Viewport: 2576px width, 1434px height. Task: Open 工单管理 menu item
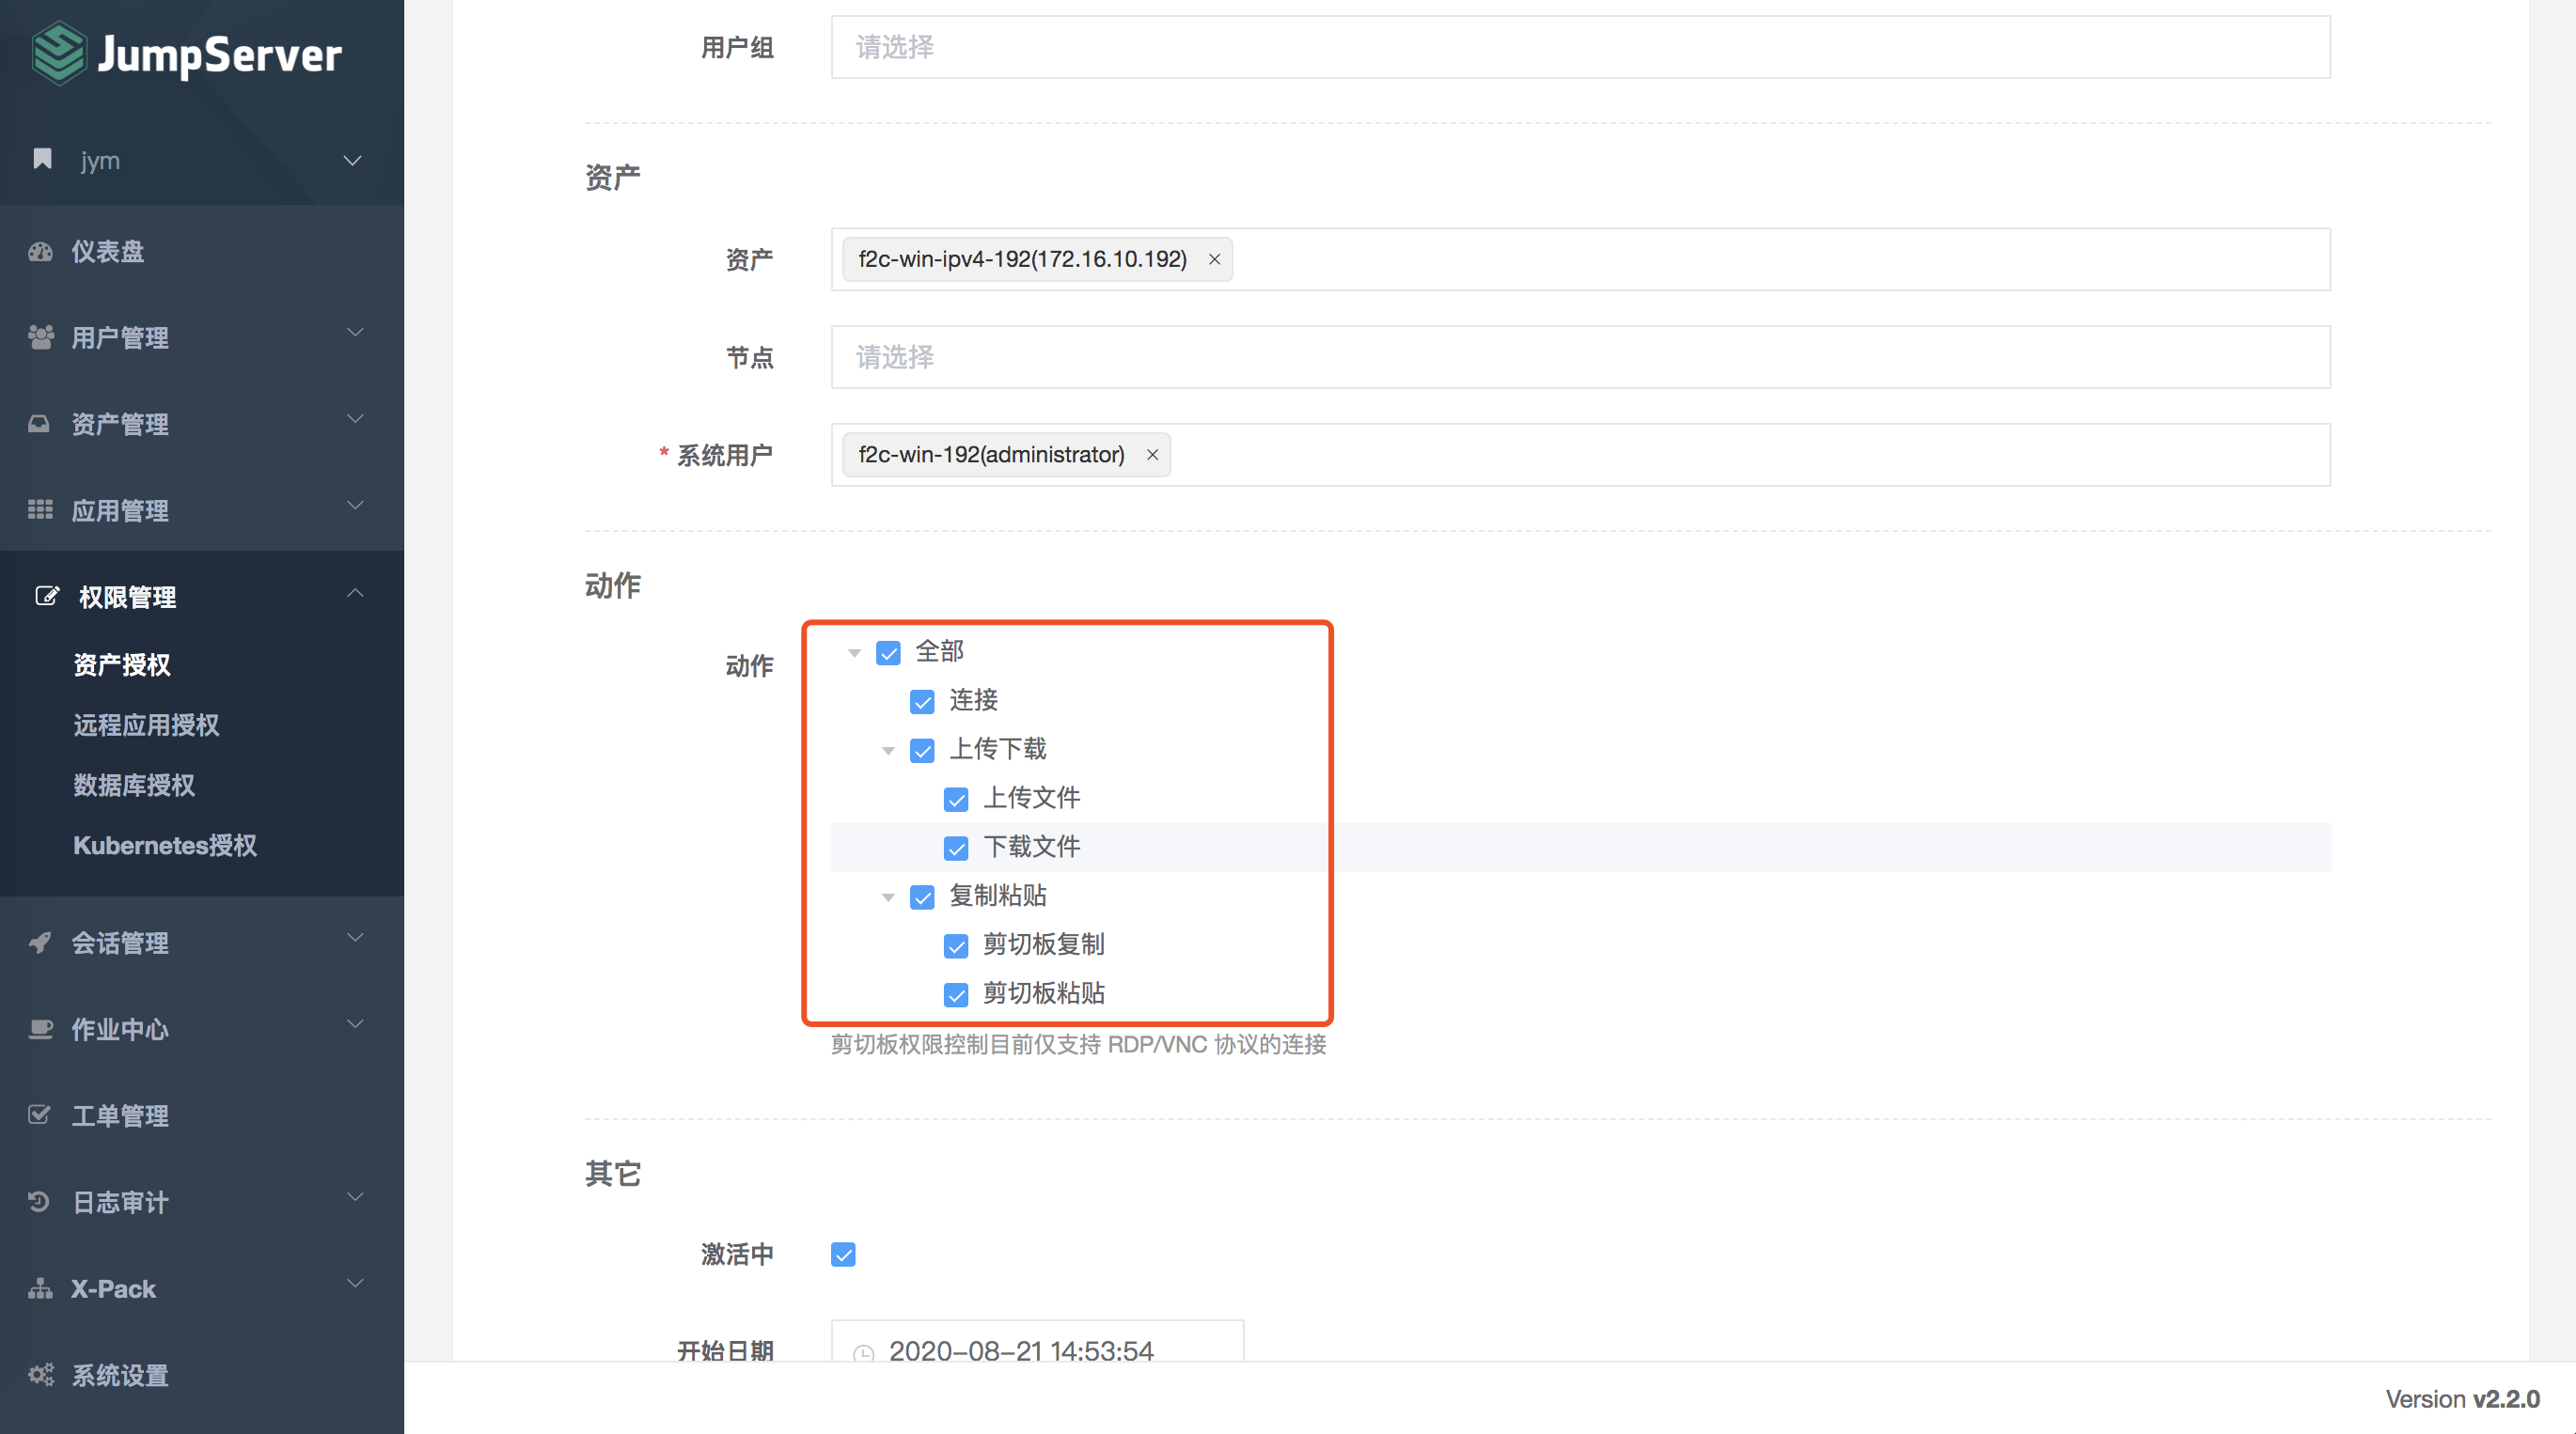201,1115
